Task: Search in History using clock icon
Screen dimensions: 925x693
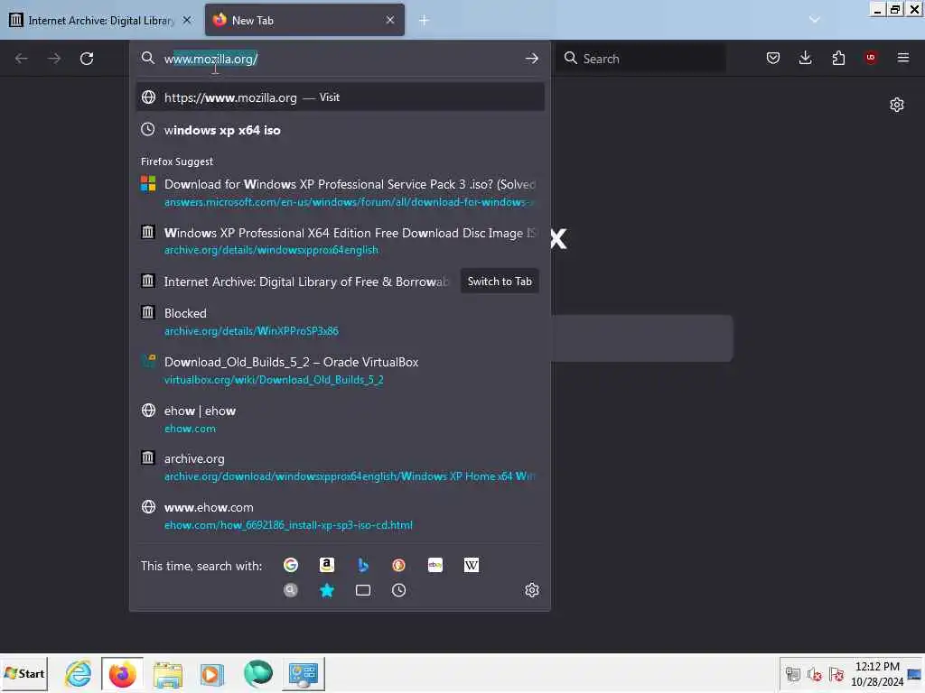Action: pyautogui.click(x=398, y=590)
